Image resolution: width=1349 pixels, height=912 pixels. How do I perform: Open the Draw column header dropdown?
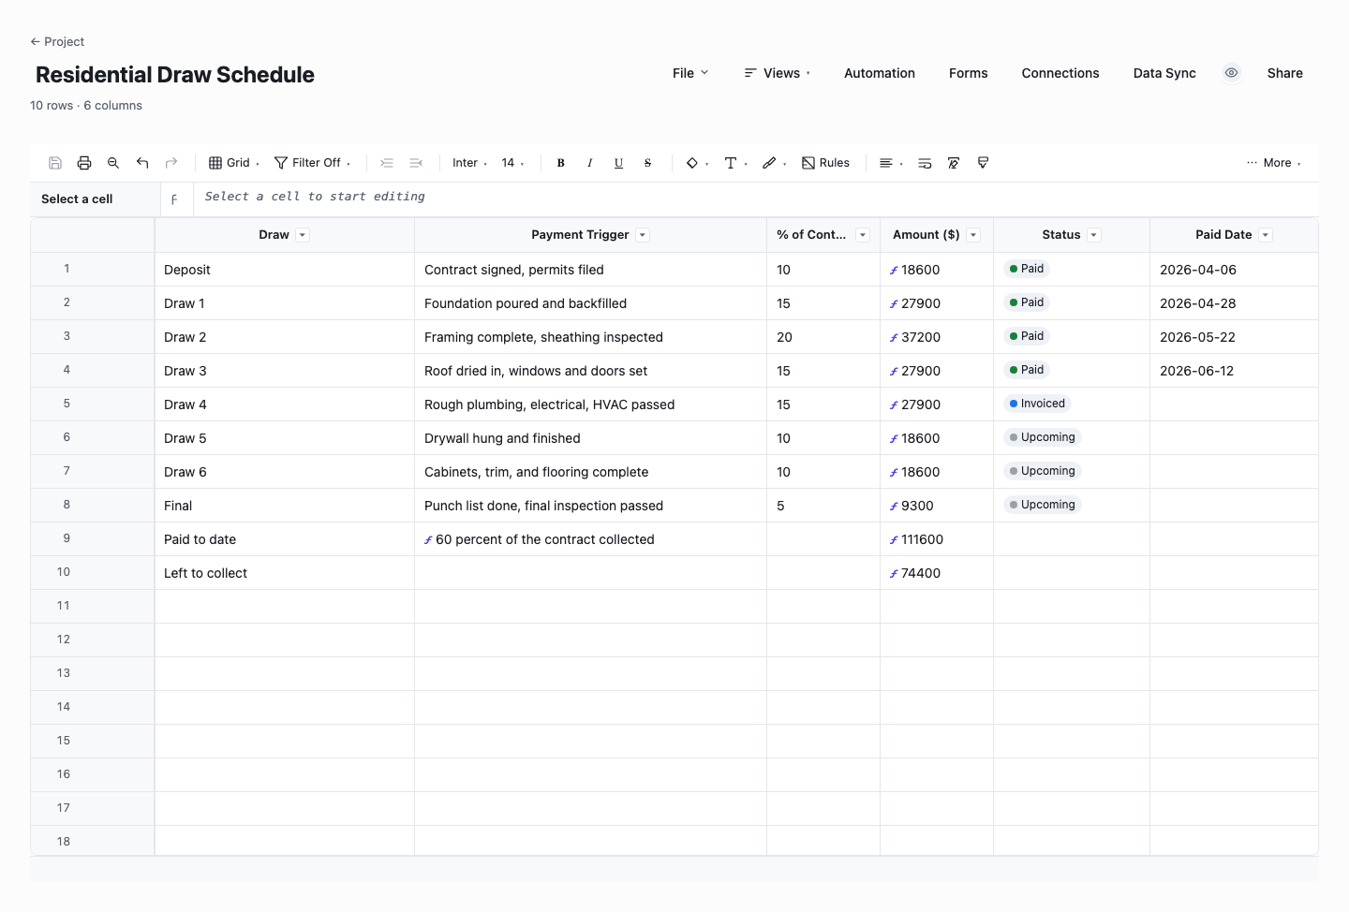tap(303, 235)
